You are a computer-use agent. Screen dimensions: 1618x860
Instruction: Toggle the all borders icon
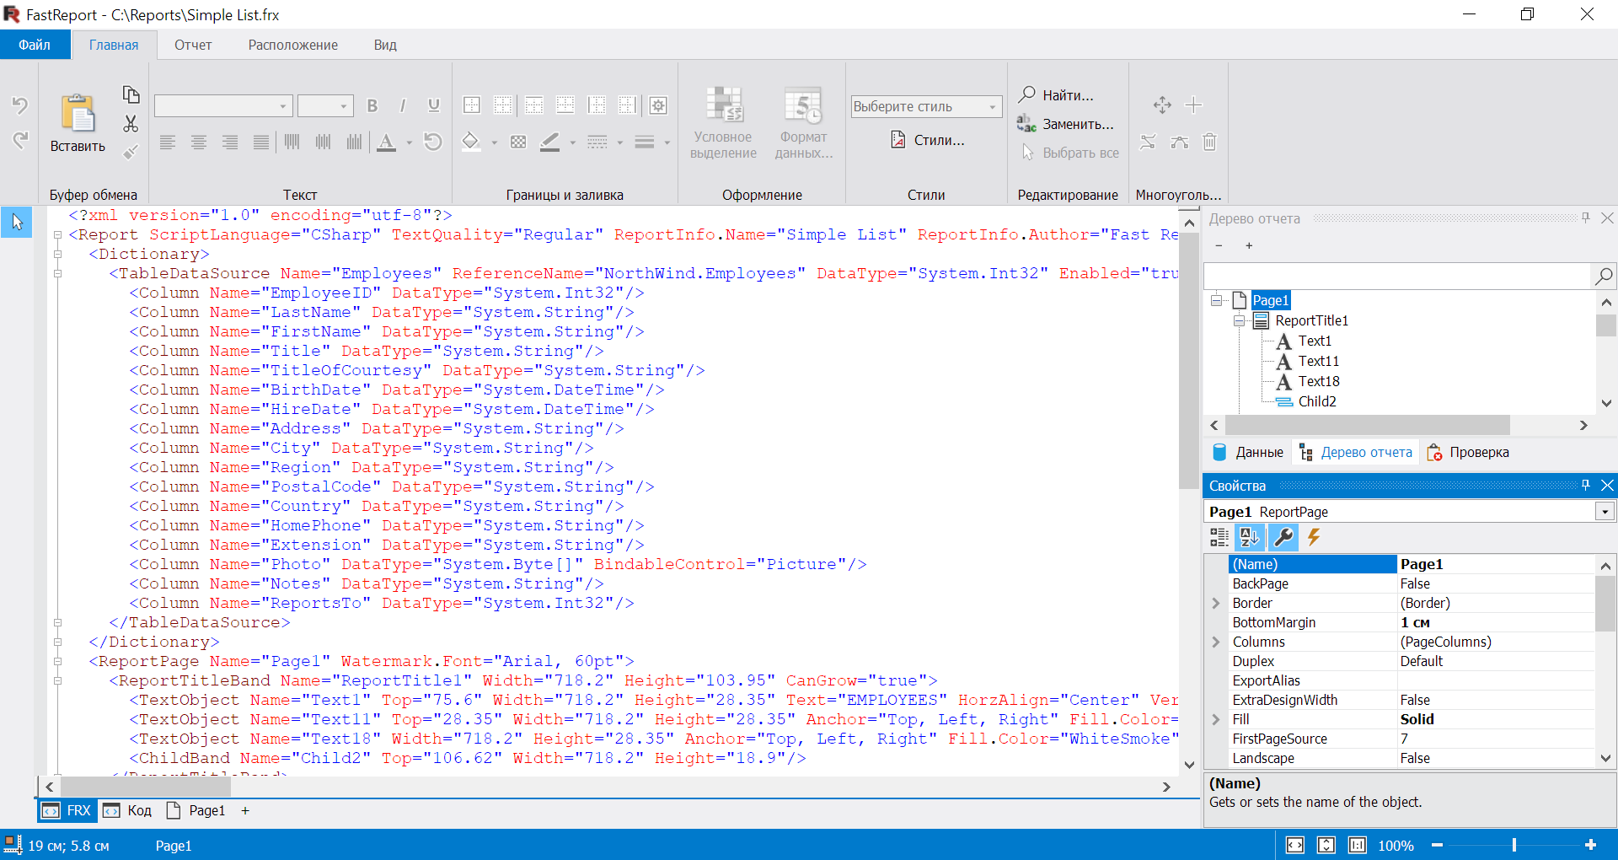click(472, 105)
